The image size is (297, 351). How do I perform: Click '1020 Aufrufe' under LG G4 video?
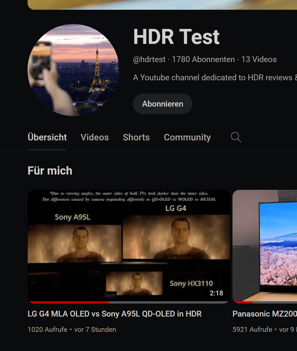click(x=47, y=330)
